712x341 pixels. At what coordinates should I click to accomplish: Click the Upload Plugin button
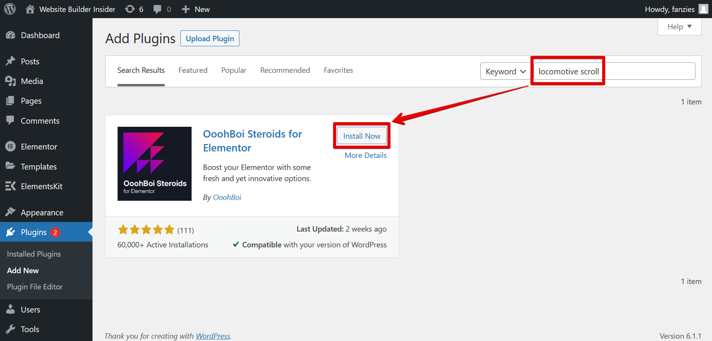pos(210,39)
